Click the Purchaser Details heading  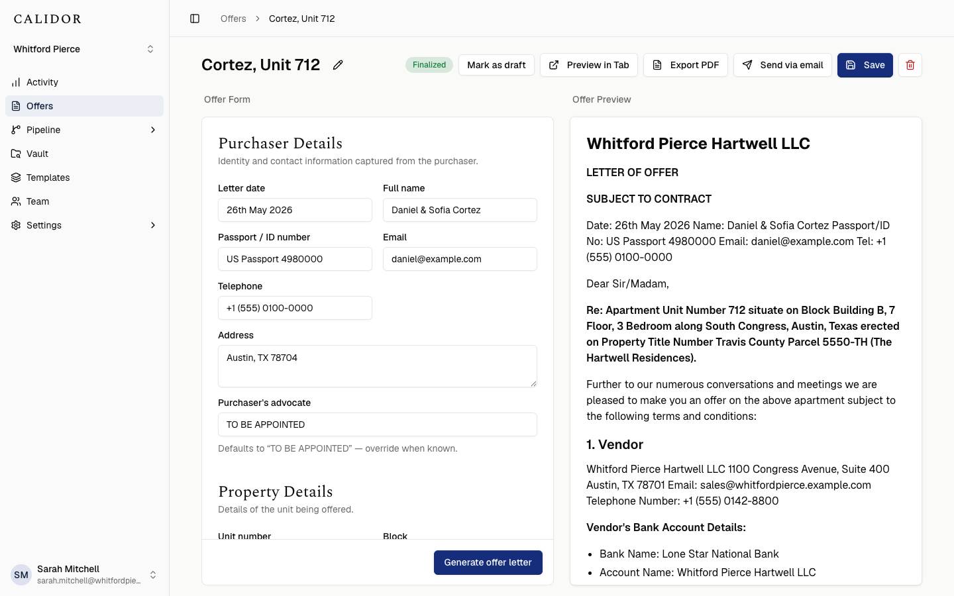pos(280,143)
